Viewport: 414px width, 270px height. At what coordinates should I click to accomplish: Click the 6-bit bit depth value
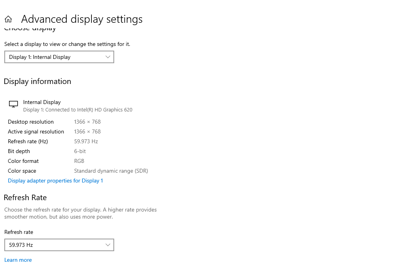(80, 151)
